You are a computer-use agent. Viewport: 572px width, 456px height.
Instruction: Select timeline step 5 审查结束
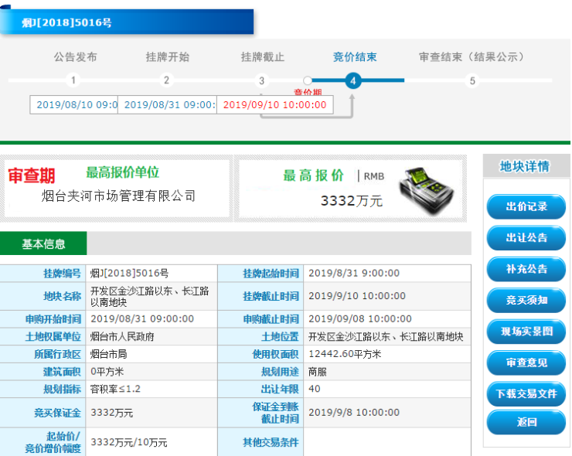tap(472, 80)
